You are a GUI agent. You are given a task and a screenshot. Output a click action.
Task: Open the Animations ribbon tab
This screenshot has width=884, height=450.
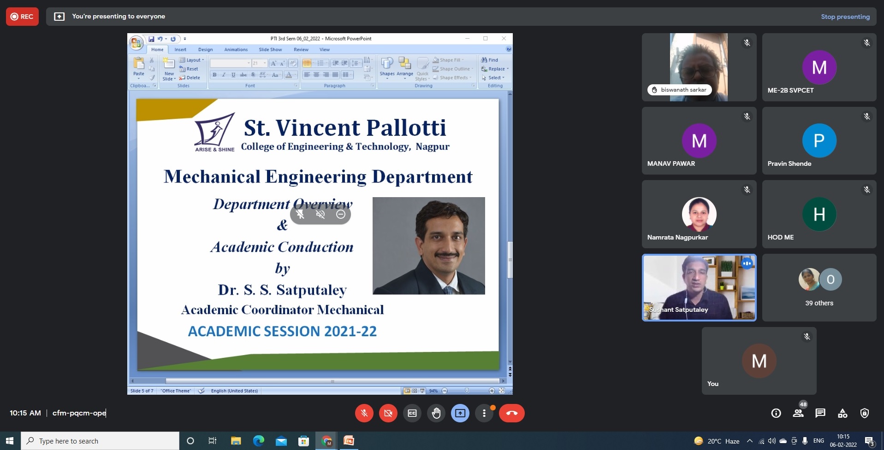click(x=236, y=50)
